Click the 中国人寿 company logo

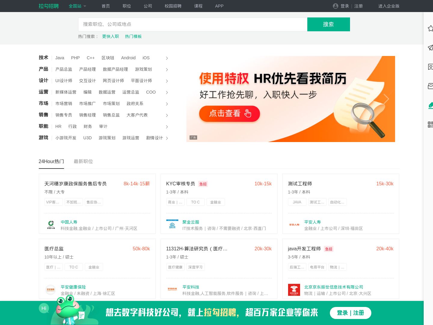51,225
